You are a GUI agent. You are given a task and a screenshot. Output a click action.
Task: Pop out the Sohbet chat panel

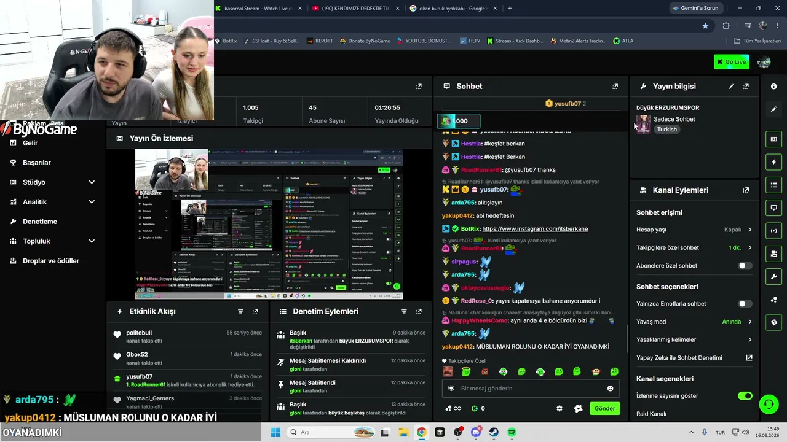pyautogui.click(x=615, y=87)
